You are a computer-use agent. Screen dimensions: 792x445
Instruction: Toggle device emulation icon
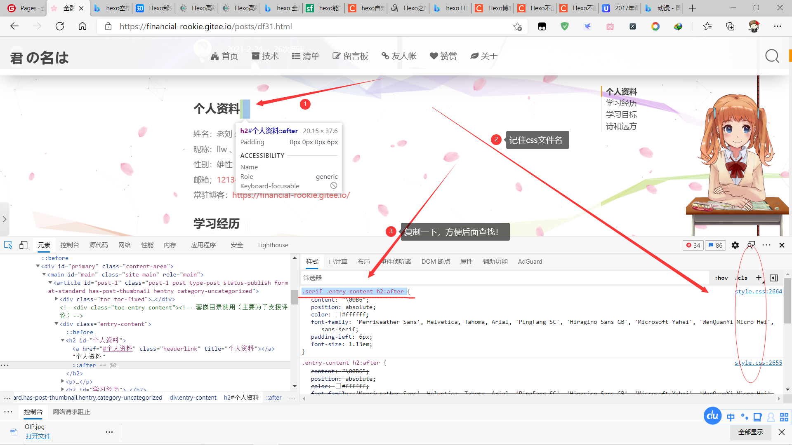click(24, 245)
